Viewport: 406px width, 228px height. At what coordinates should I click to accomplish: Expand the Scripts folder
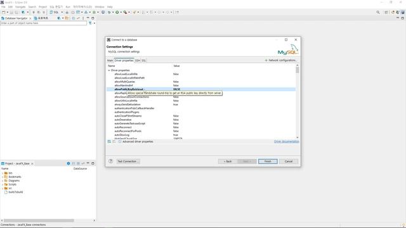(x=3, y=184)
